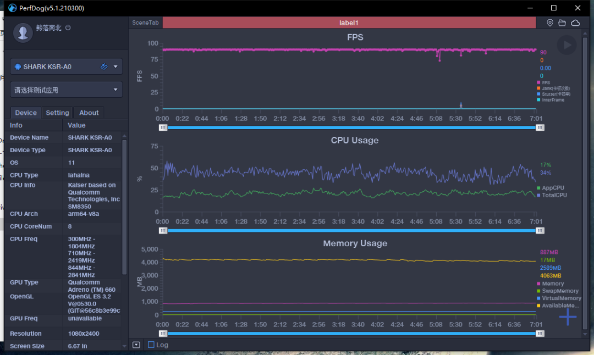Image resolution: width=594 pixels, height=355 pixels.
Task: Hide the AppCPU line via legend
Action: click(x=551, y=188)
